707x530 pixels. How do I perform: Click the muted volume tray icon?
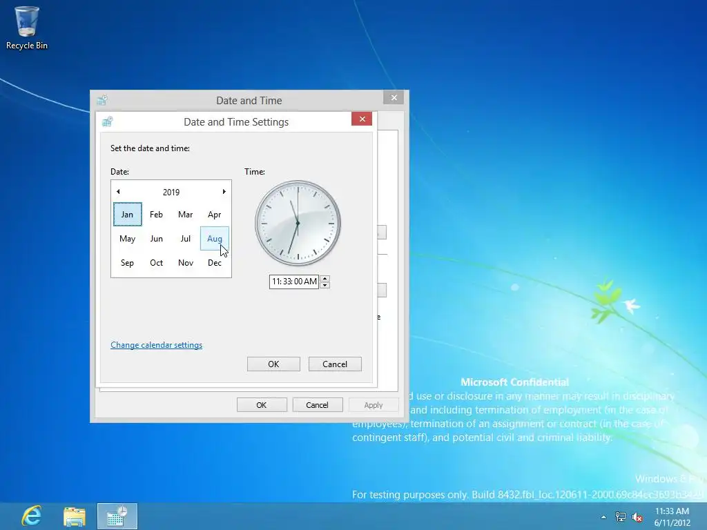tap(637, 517)
